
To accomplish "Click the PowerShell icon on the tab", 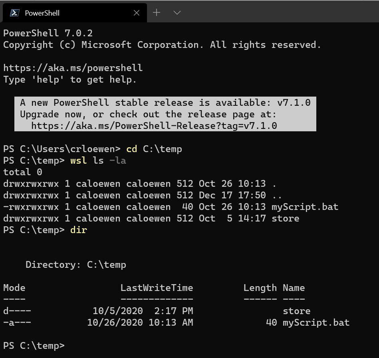I will (x=14, y=12).
